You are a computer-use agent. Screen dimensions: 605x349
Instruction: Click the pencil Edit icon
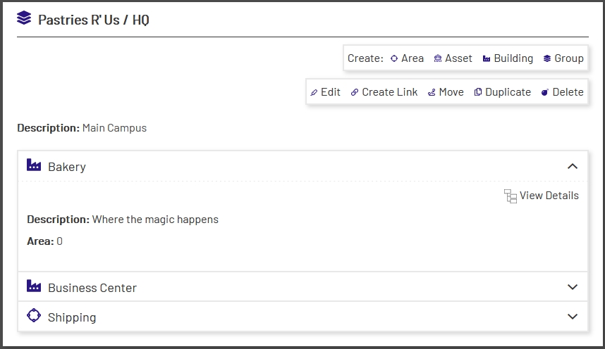coord(314,92)
